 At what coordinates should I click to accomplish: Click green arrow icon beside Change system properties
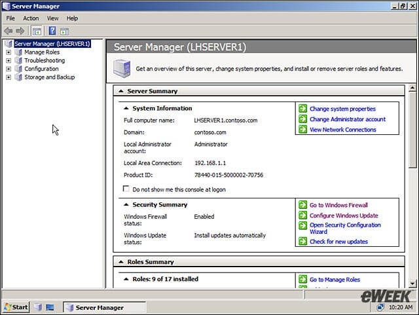[x=302, y=109]
